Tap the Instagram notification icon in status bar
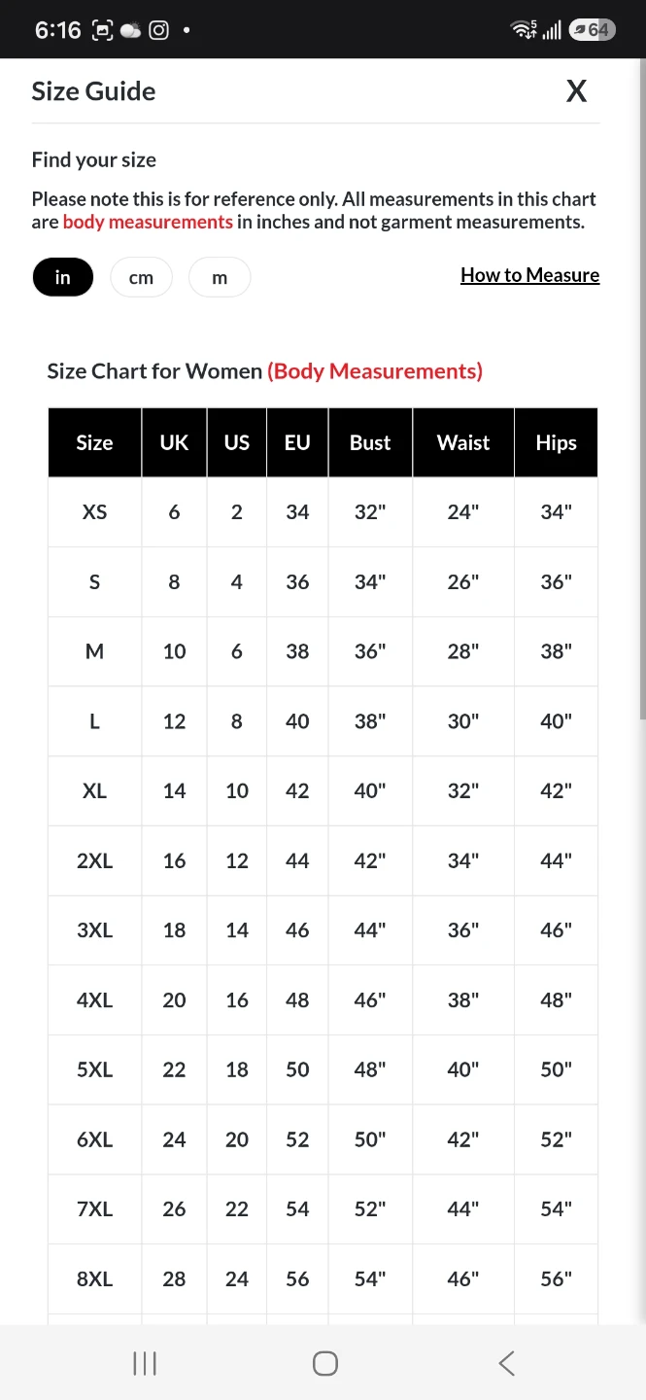Viewport: 646px width, 1400px height. click(x=159, y=30)
